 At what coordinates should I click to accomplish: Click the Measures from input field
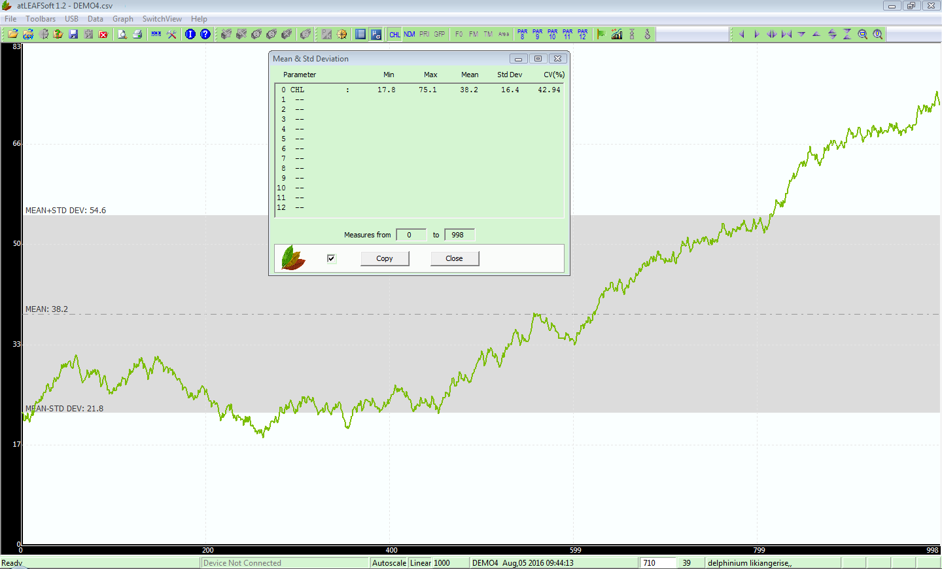411,235
